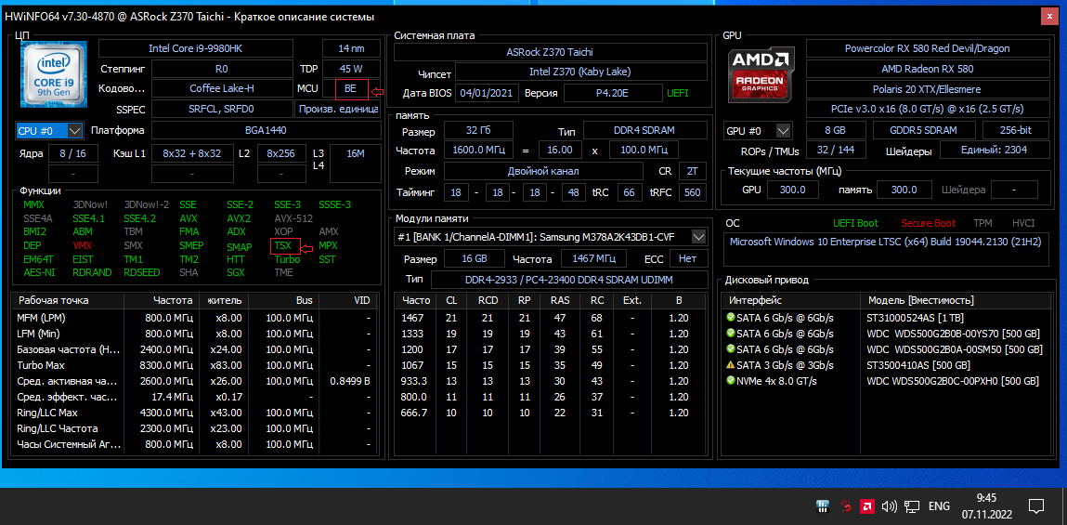This screenshot has width=1067, height=525.
Task: Click the Intel Core i9 9th Gen logo
Action: (54, 74)
